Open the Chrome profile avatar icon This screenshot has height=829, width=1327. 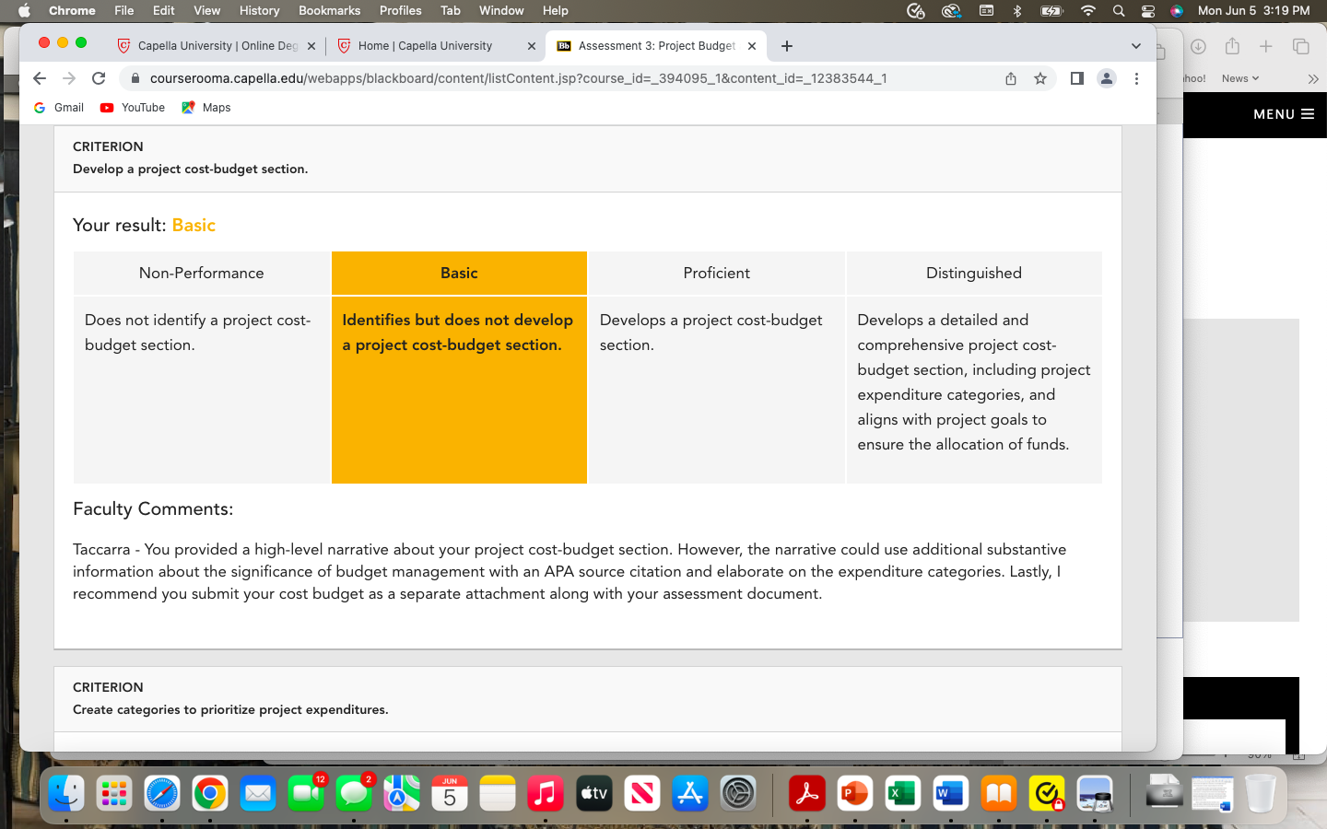pos(1107,78)
